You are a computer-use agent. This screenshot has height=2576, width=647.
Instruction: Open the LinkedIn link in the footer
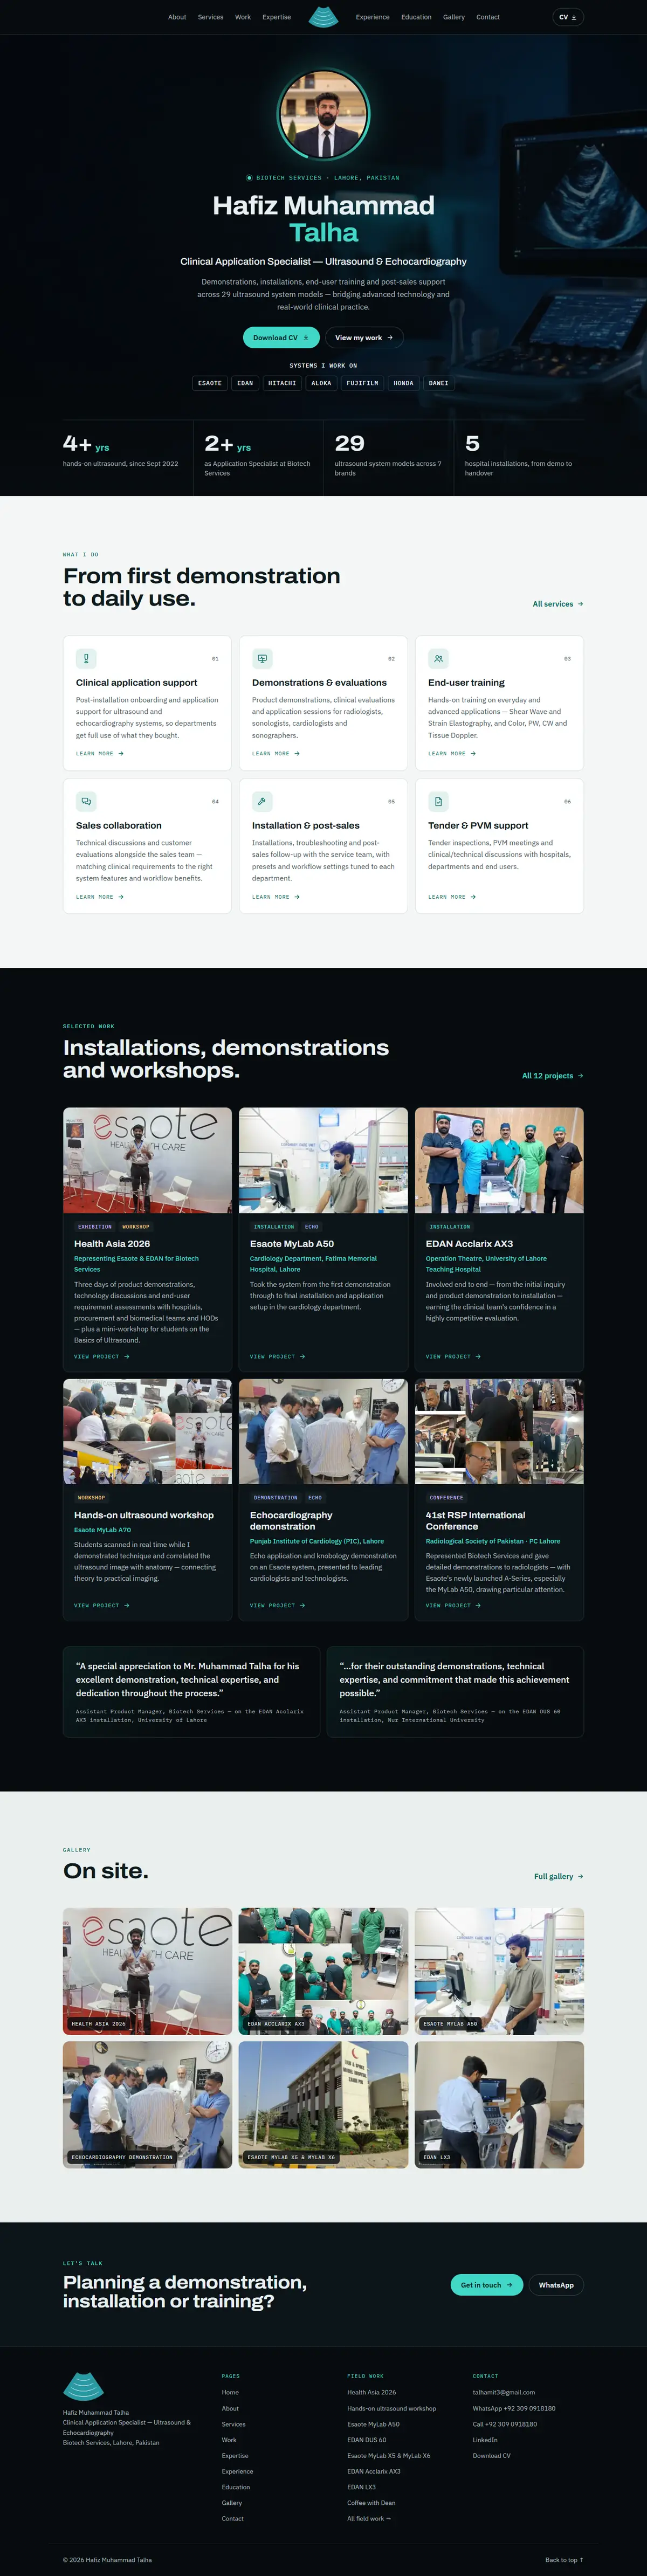[x=485, y=2439]
